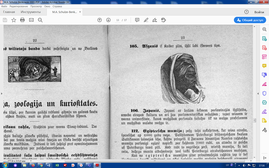The image size is (269, 168).
Task: Switch to the Инструменты tab
Action: tap(31, 12)
